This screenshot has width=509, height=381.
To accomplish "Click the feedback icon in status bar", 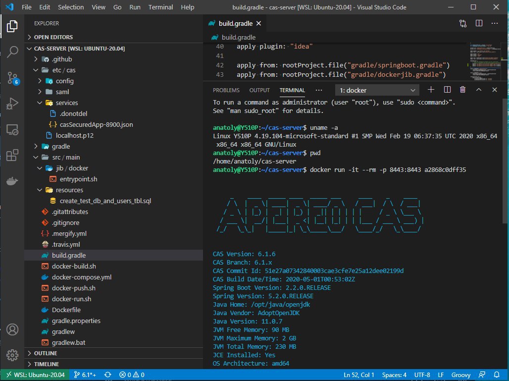I will point(482,375).
